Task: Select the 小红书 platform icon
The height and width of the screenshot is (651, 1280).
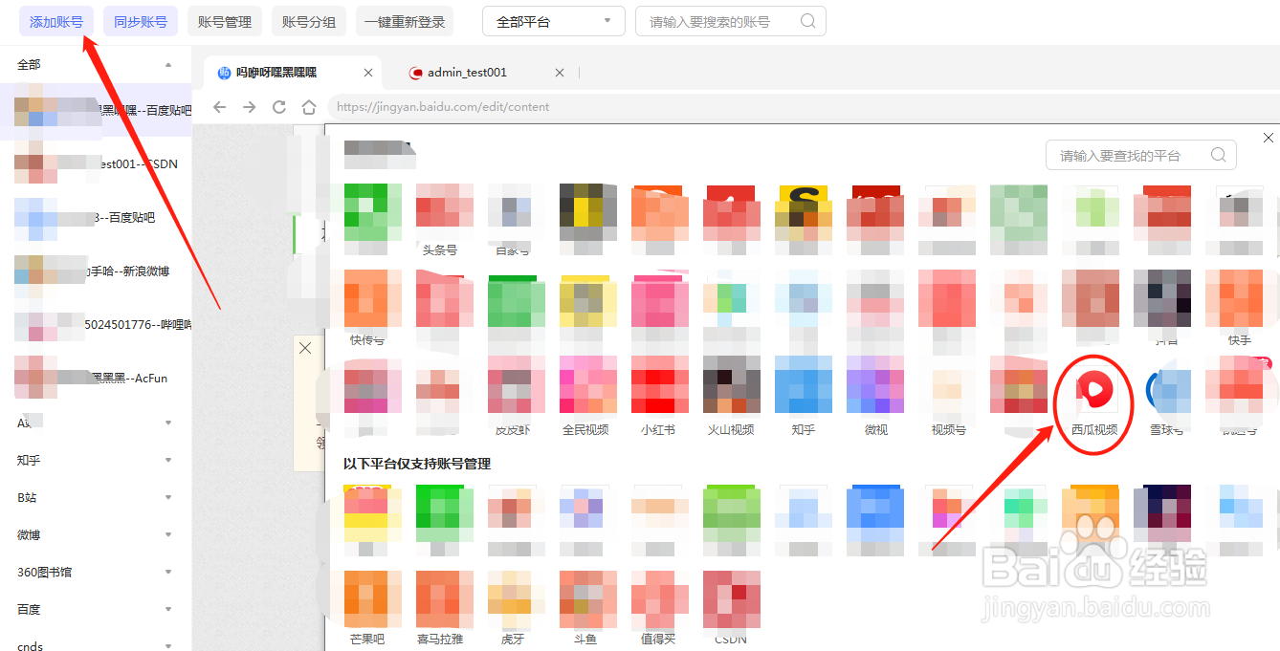Action: 659,384
